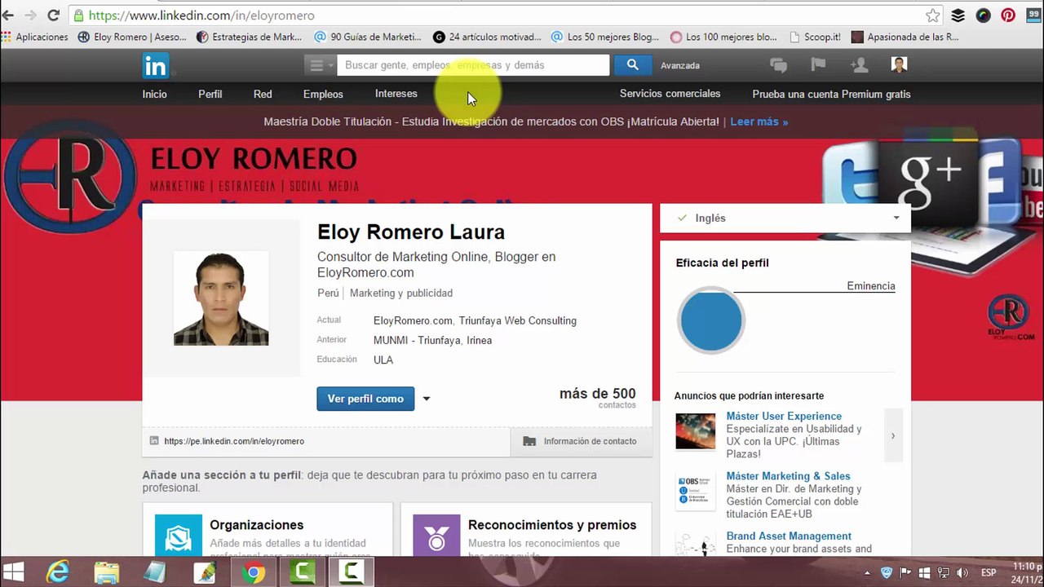Open the Red menu
1044x587 pixels.
[x=263, y=94]
